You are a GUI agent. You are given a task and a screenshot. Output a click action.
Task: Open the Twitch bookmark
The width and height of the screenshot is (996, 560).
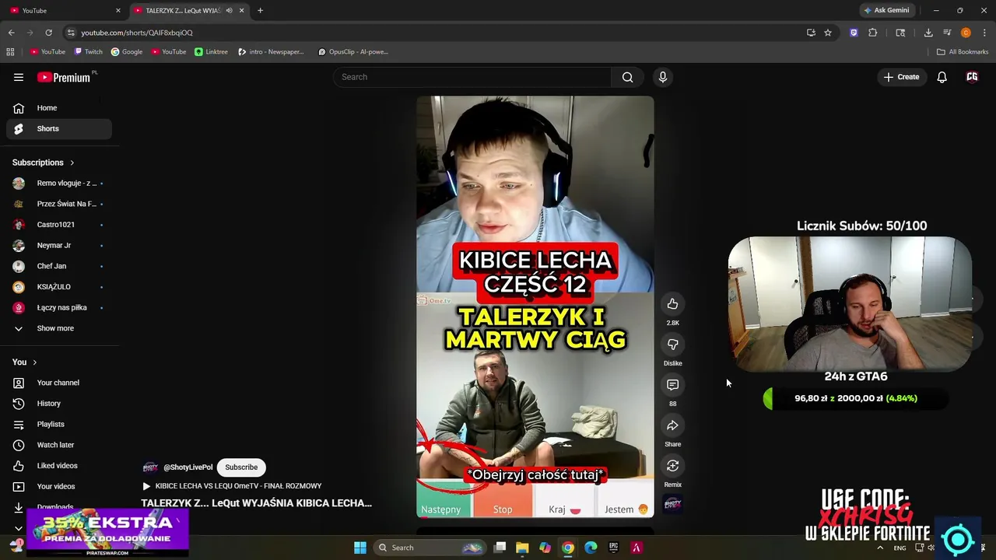click(x=88, y=52)
